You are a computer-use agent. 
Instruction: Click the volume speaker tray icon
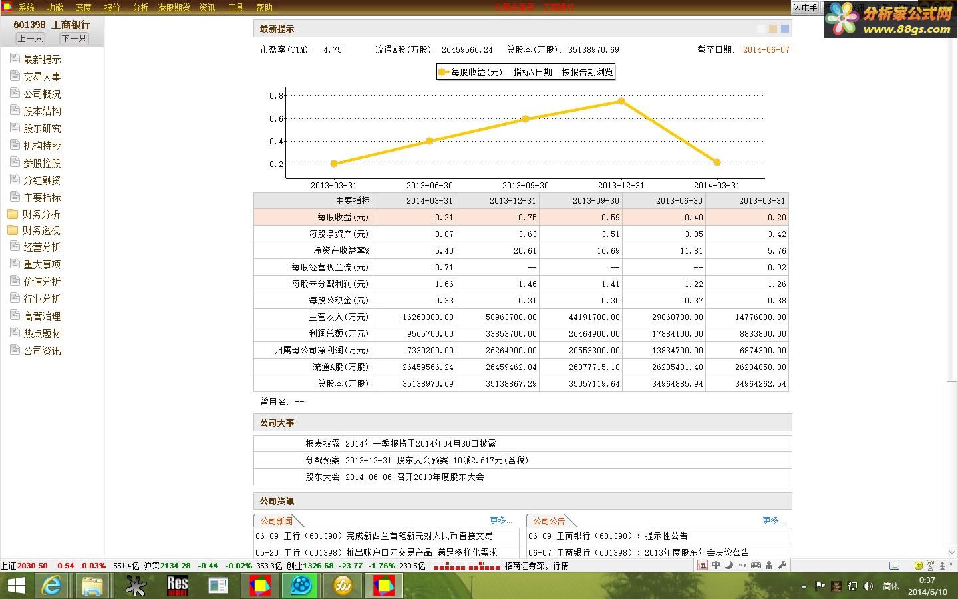(x=868, y=586)
